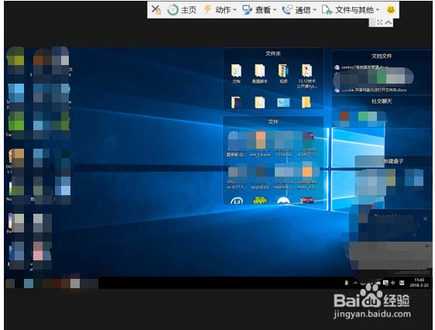Screen dimensions: 435x330
Task: Open the 主页 home button
Action: click(182, 10)
